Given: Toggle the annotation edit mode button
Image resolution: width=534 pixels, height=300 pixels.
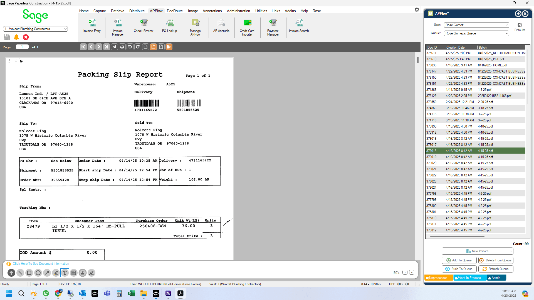Looking at the screenshot, I should pos(169,47).
